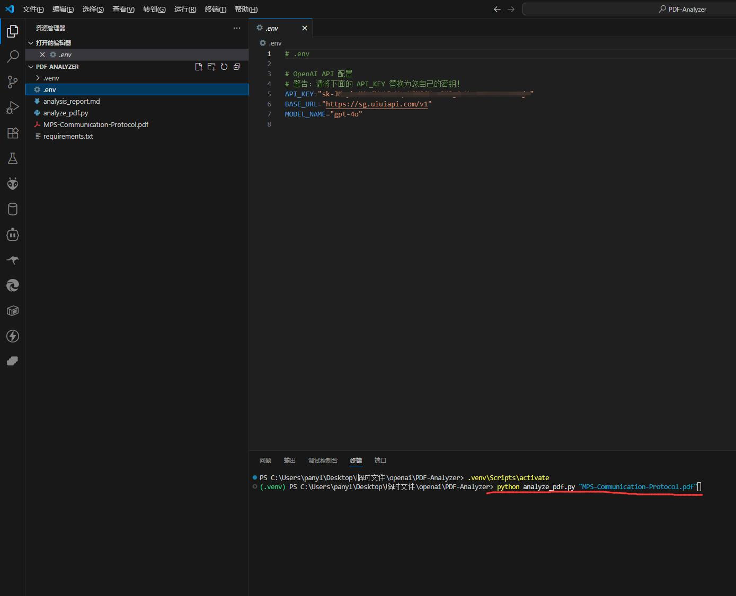Switch to the 输出 panel tab

click(290, 460)
